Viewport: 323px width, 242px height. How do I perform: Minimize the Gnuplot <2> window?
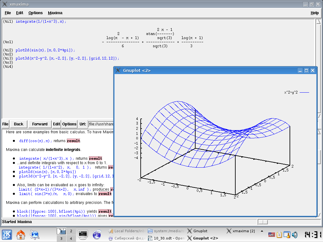(x=300, y=71)
